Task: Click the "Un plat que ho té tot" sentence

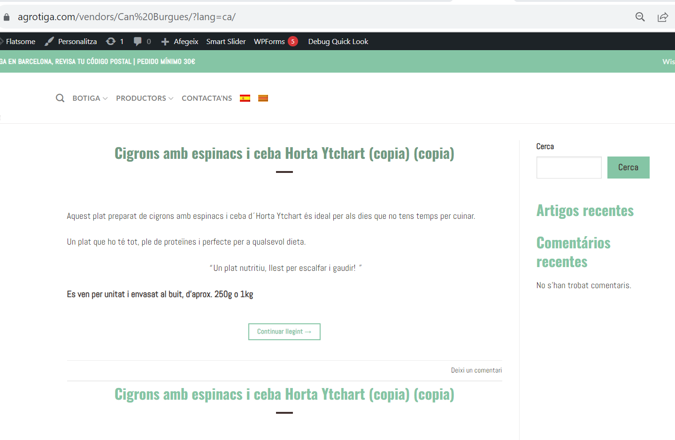Action: coord(186,242)
